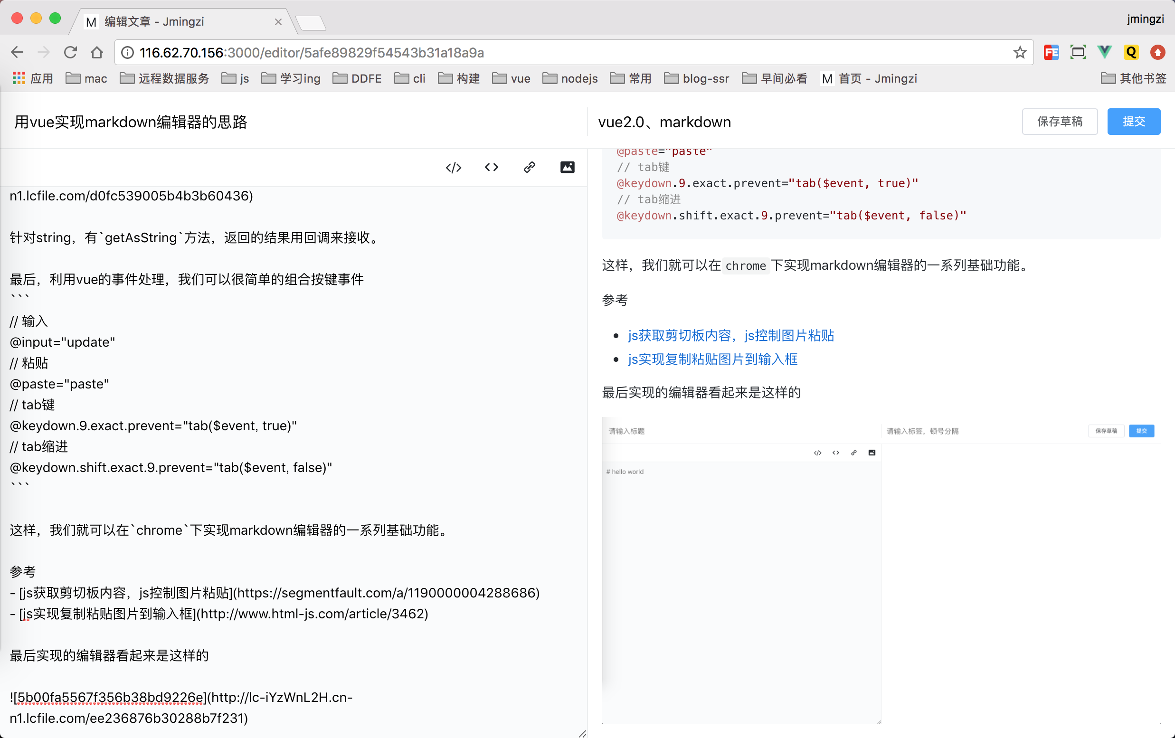Open the FE helper extension
This screenshot has height=738, width=1175.
pos(1051,52)
